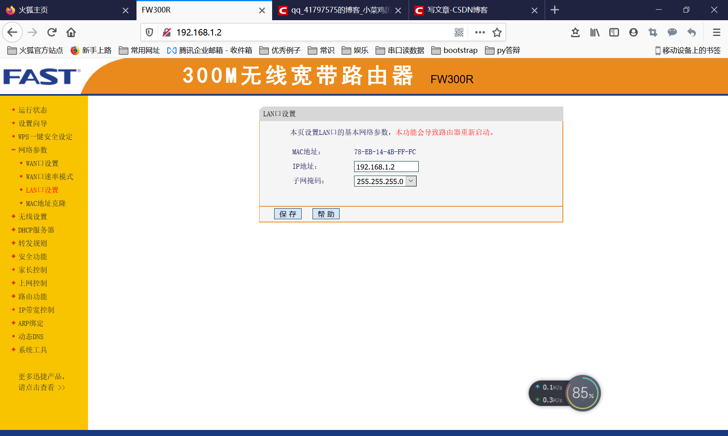Click the screenshot tool icon
The width and height of the screenshot is (728, 436).
(652, 32)
